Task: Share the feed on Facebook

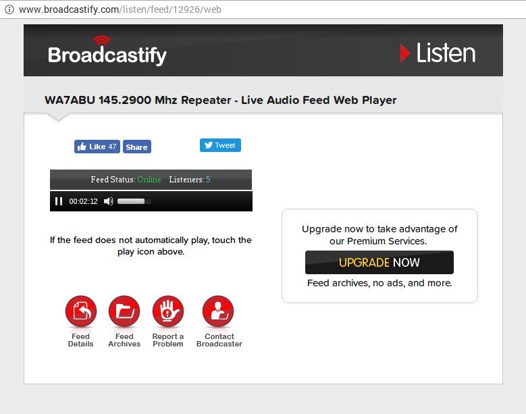Action: tap(137, 147)
